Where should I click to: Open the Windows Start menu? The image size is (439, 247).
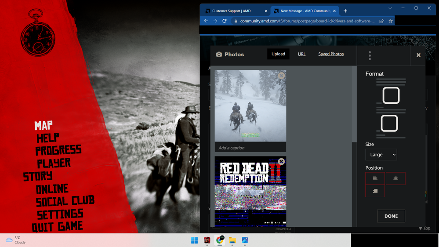[194, 240]
